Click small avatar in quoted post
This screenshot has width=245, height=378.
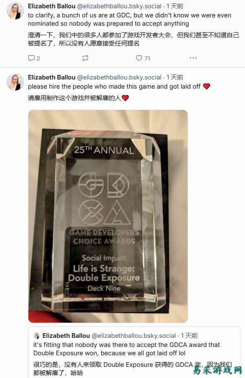[x=37, y=336]
